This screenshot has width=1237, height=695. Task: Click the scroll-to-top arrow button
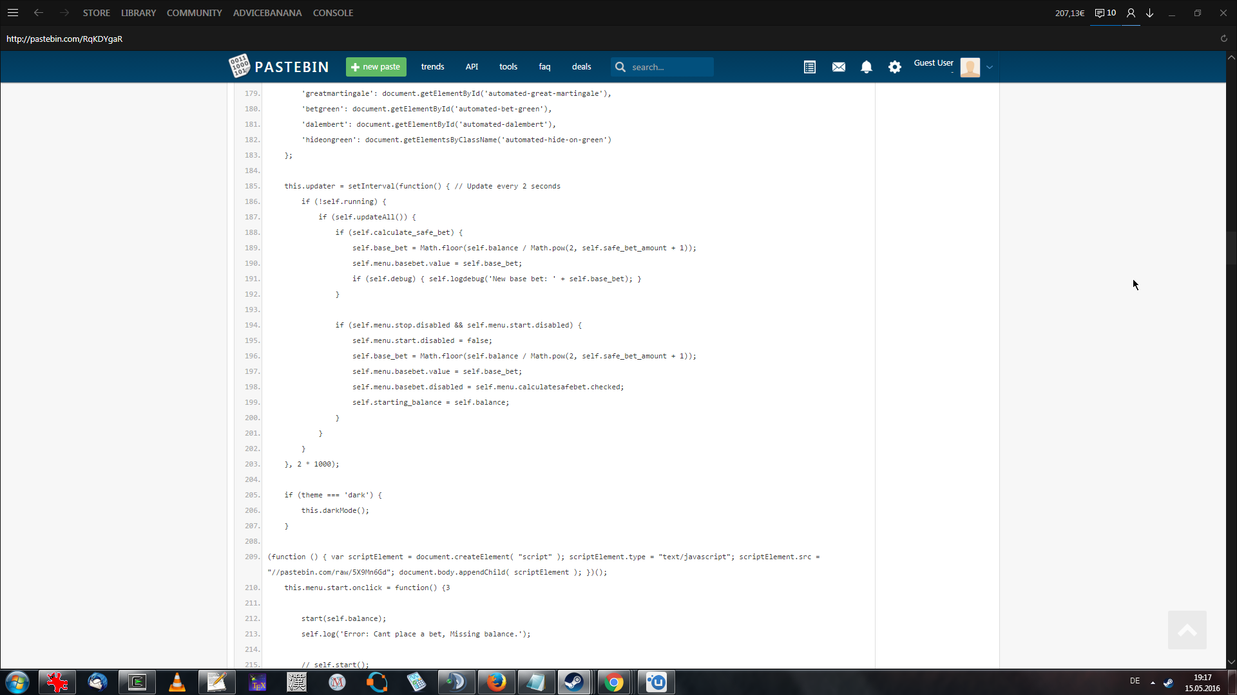[x=1187, y=630]
